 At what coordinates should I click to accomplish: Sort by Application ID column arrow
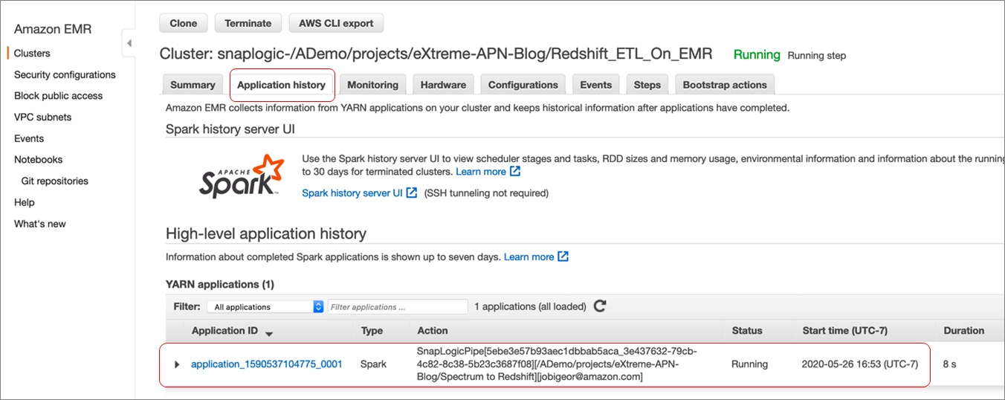(x=269, y=332)
